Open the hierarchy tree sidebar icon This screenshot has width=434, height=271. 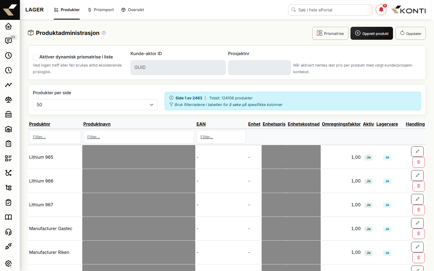(x=8, y=188)
